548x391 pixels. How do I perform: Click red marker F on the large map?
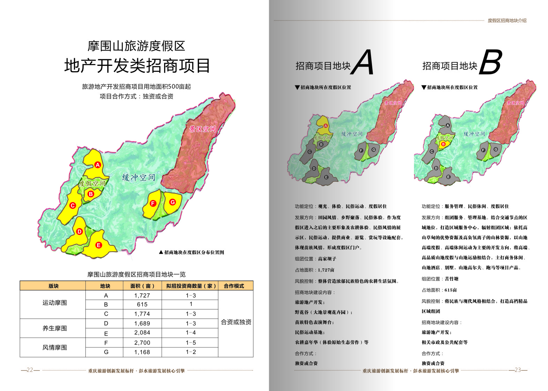tap(153, 204)
